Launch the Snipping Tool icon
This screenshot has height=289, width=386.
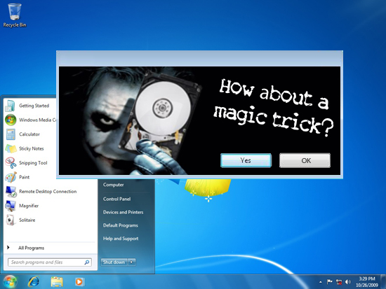[11, 163]
